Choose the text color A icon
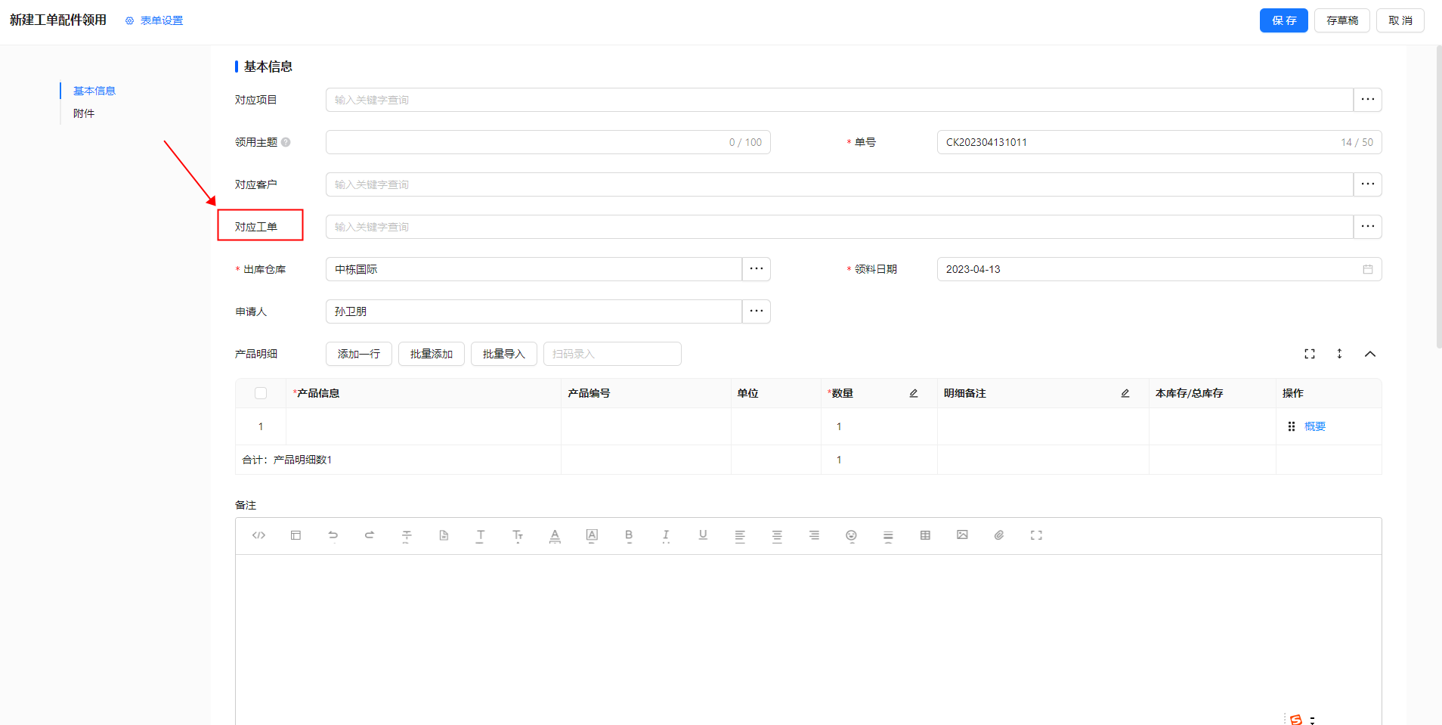The height and width of the screenshot is (725, 1442). [555, 535]
